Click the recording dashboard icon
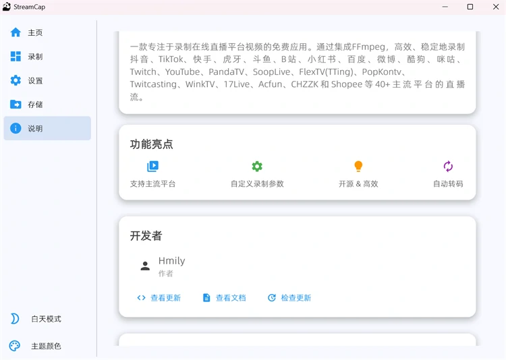 pos(16,57)
